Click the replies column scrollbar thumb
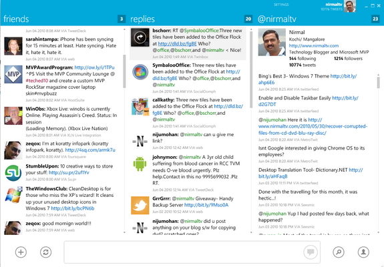This screenshot has height=267, width=384. 251,69
